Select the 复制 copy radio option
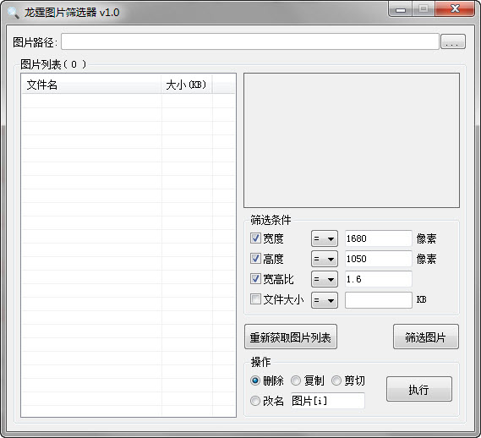This screenshot has height=438, width=481. 295,381
